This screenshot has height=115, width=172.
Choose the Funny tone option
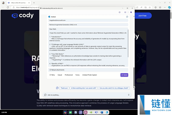(x=77, y=75)
